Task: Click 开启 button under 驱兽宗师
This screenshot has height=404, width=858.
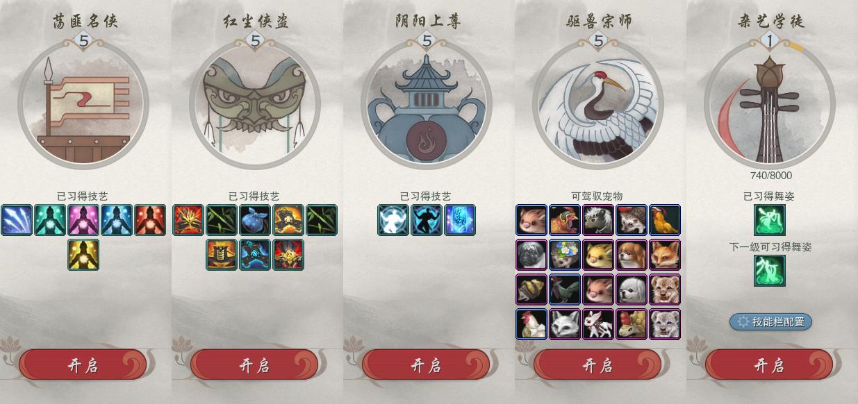Action: 597,364
